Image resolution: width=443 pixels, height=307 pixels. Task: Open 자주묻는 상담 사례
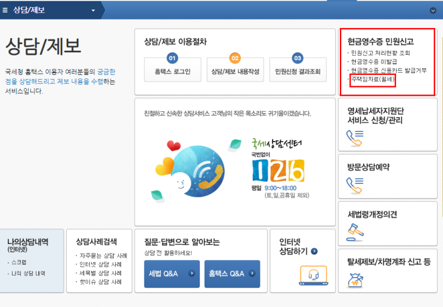(103, 256)
